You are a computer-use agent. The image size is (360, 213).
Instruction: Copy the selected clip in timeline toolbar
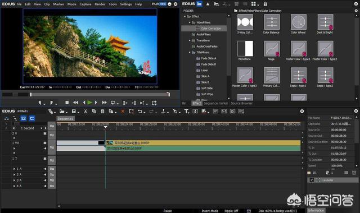pyautogui.click(x=94, y=111)
